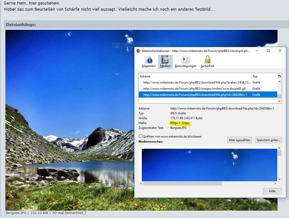Click the Alles auswählen button
The image size is (289, 218).
coord(240,140)
